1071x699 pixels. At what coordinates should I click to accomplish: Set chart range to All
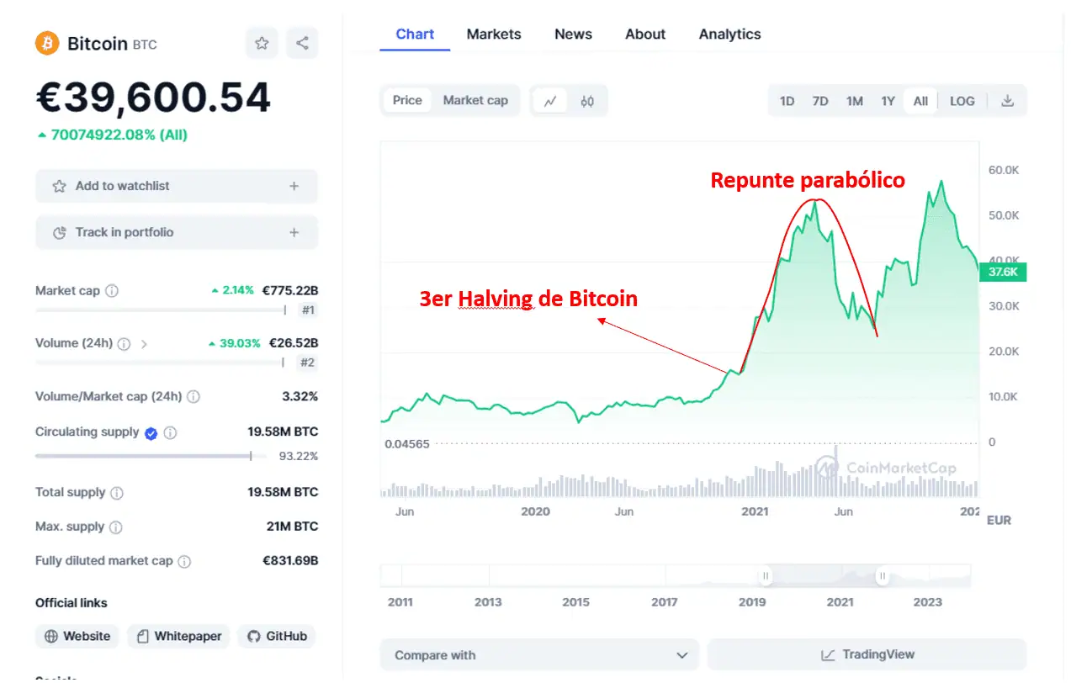pyautogui.click(x=920, y=101)
